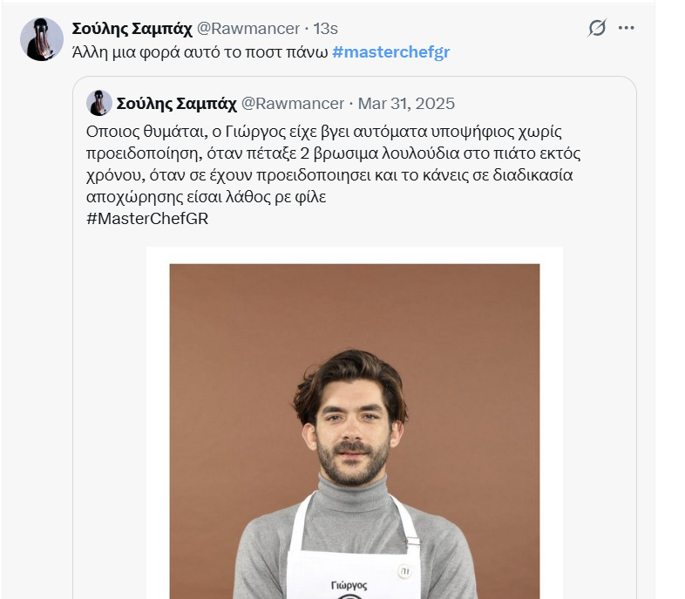Screen dimensions: 685x599
Task: Click the Grok explain-post icon
Action: point(597,28)
